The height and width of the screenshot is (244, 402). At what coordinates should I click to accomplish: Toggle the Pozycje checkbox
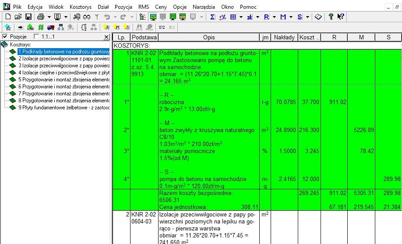5,37
